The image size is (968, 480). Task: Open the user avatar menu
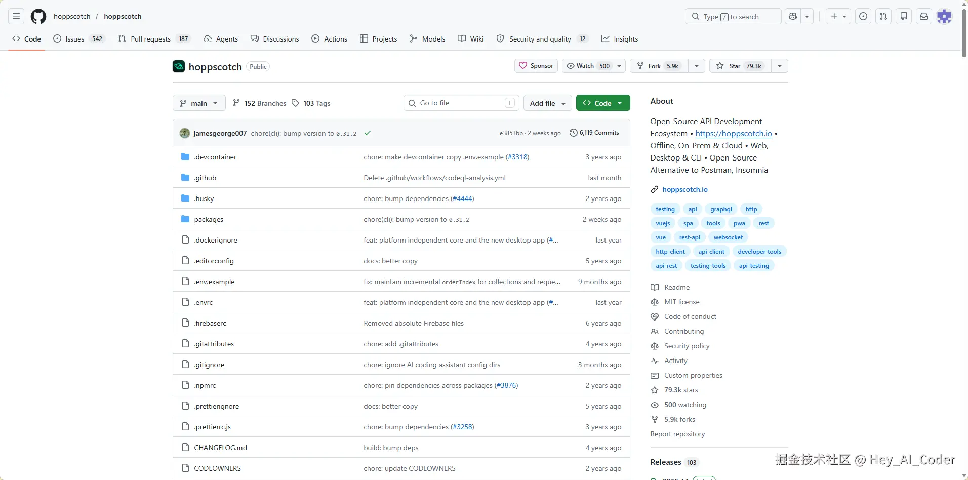click(x=944, y=16)
